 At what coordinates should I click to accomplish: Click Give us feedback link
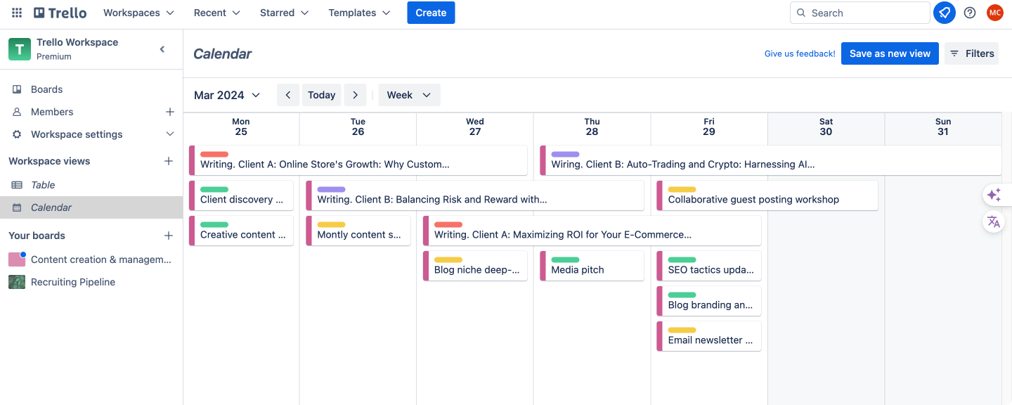(800, 53)
